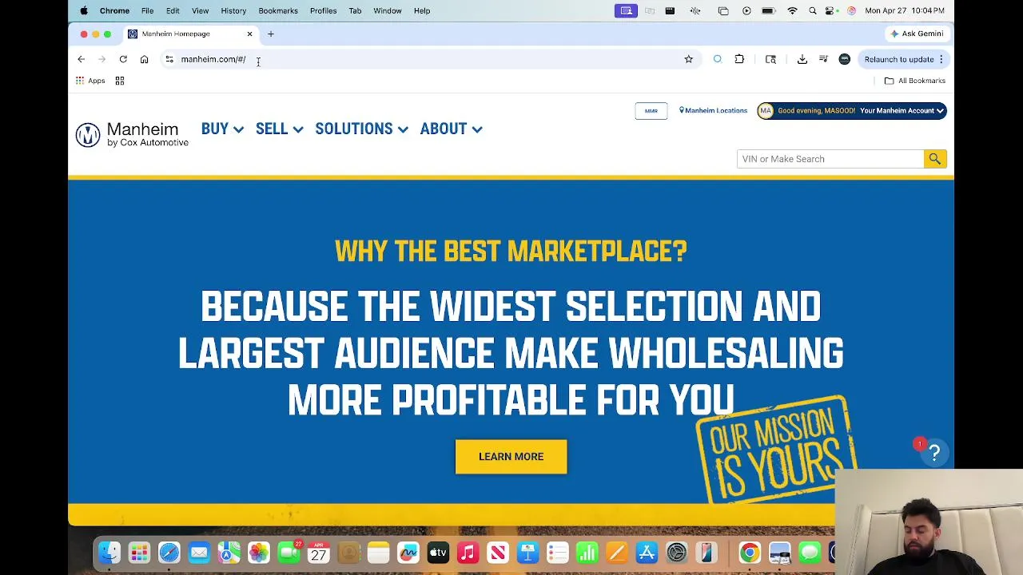Open the File menu
The width and height of the screenshot is (1023, 575).
(147, 10)
